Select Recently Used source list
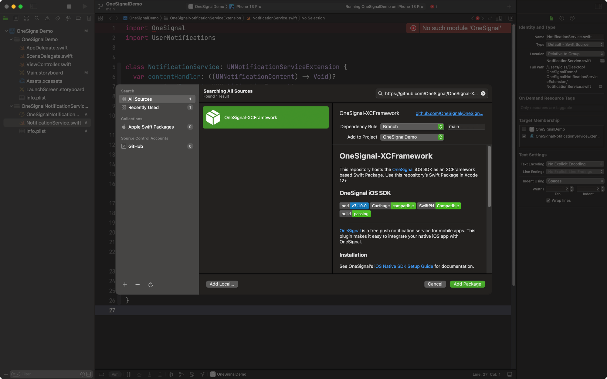The width and height of the screenshot is (607, 379). click(x=143, y=108)
